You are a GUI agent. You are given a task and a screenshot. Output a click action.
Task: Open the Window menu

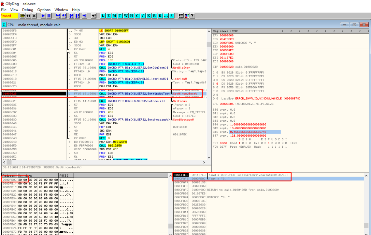point(61,10)
